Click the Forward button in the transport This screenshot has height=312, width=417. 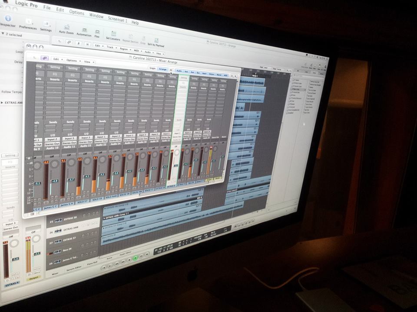pyautogui.click(x=123, y=262)
